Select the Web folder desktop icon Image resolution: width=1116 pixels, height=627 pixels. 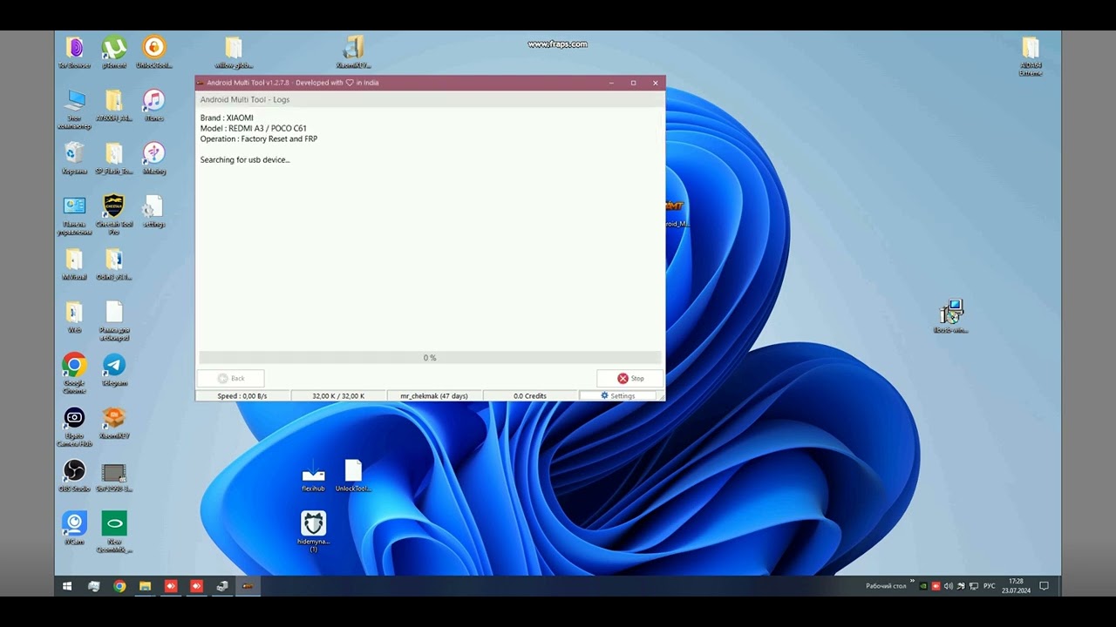[74, 318]
